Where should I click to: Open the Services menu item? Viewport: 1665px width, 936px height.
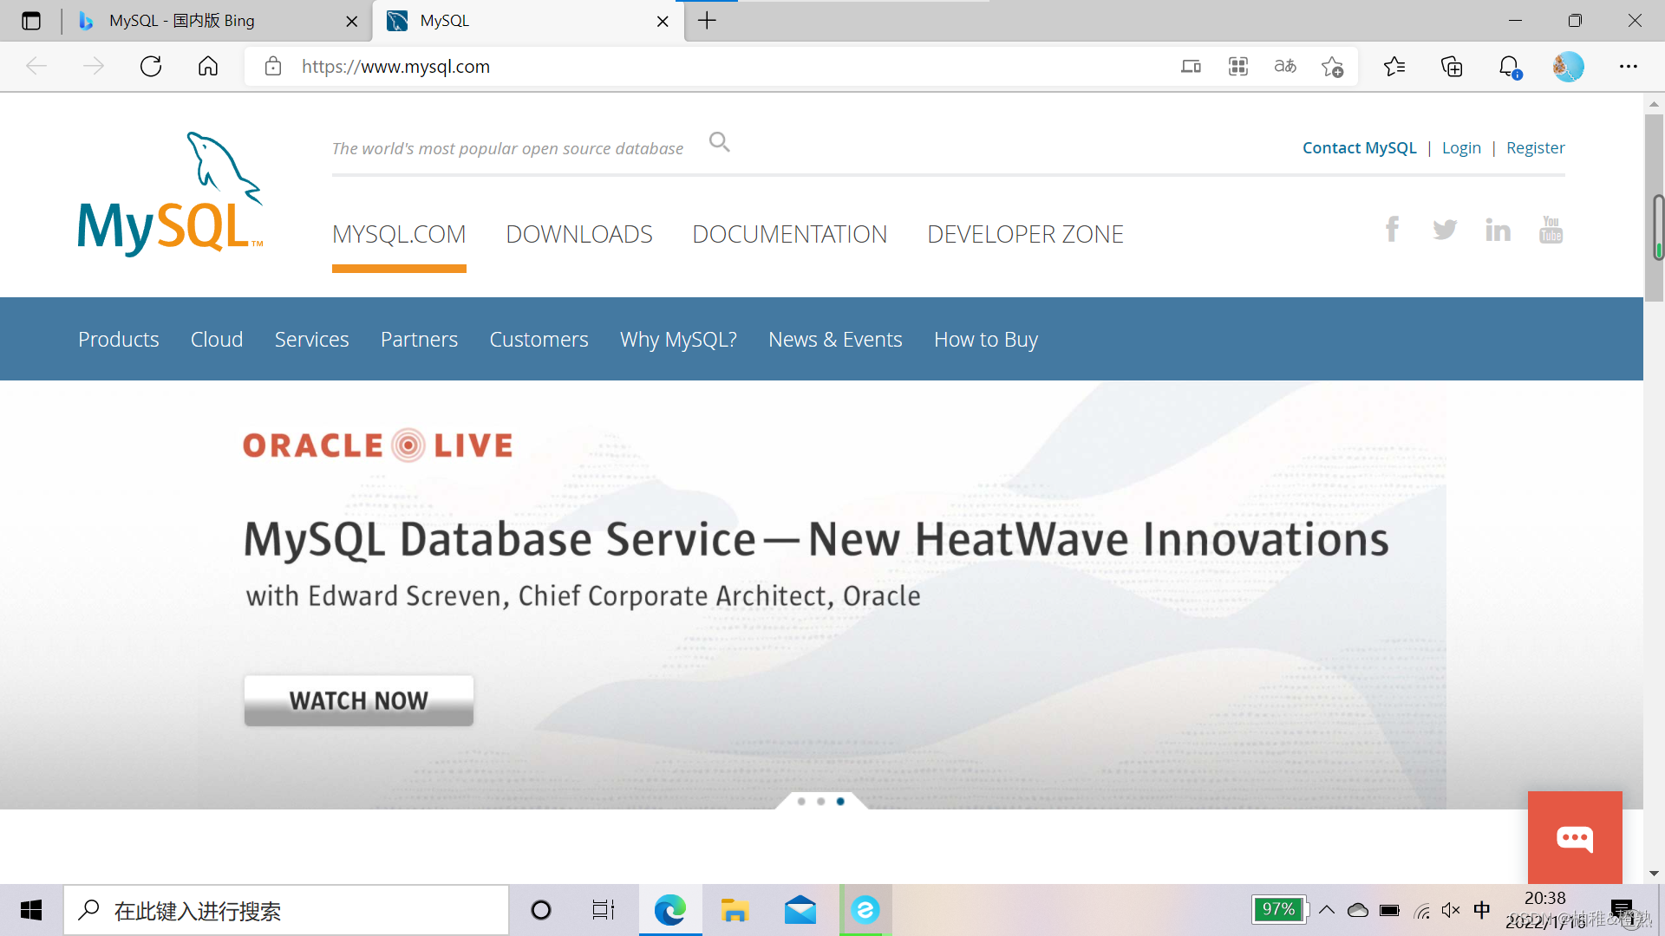pyautogui.click(x=311, y=340)
